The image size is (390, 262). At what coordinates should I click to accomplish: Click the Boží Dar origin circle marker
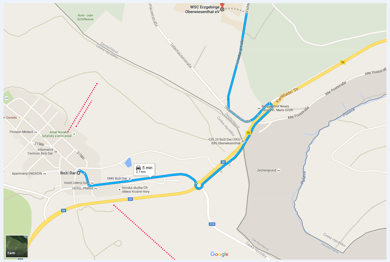point(78,173)
